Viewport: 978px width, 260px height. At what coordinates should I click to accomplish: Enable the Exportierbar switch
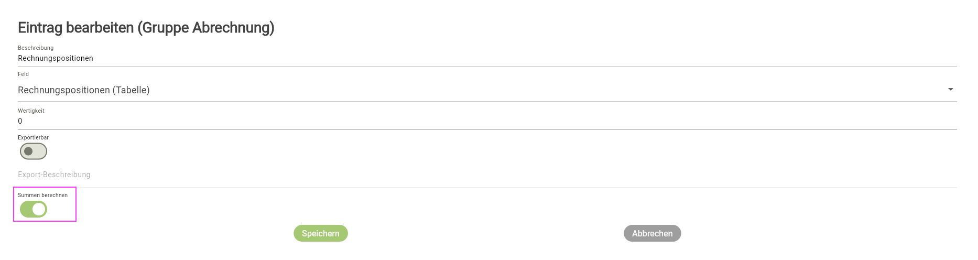tap(34, 151)
